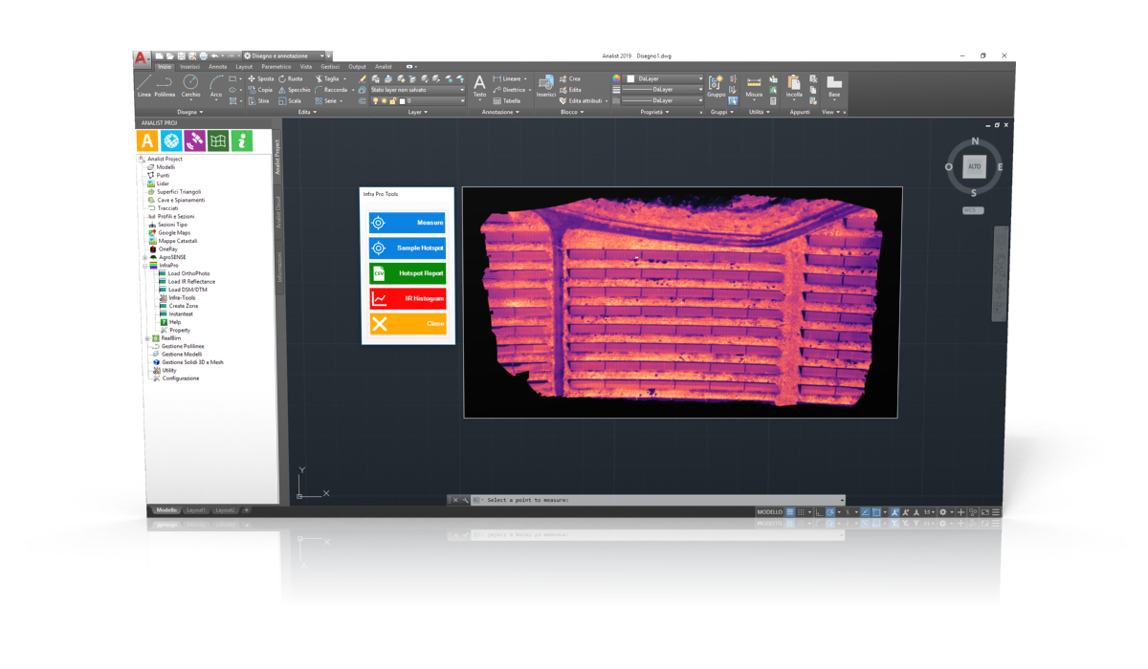Click the Raccorda fillet tool
1148x669 pixels.
(x=331, y=89)
